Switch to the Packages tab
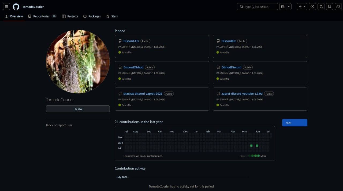The width and height of the screenshot is (343, 191). (x=92, y=16)
